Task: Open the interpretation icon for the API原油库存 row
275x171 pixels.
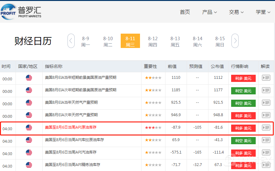Action: click(266, 128)
